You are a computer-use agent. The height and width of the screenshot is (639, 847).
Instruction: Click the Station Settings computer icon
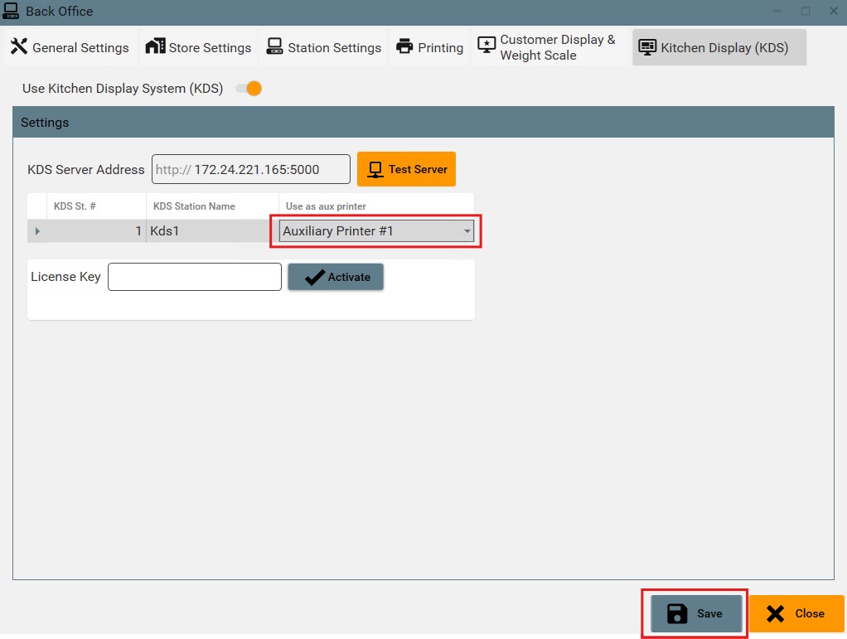point(275,46)
